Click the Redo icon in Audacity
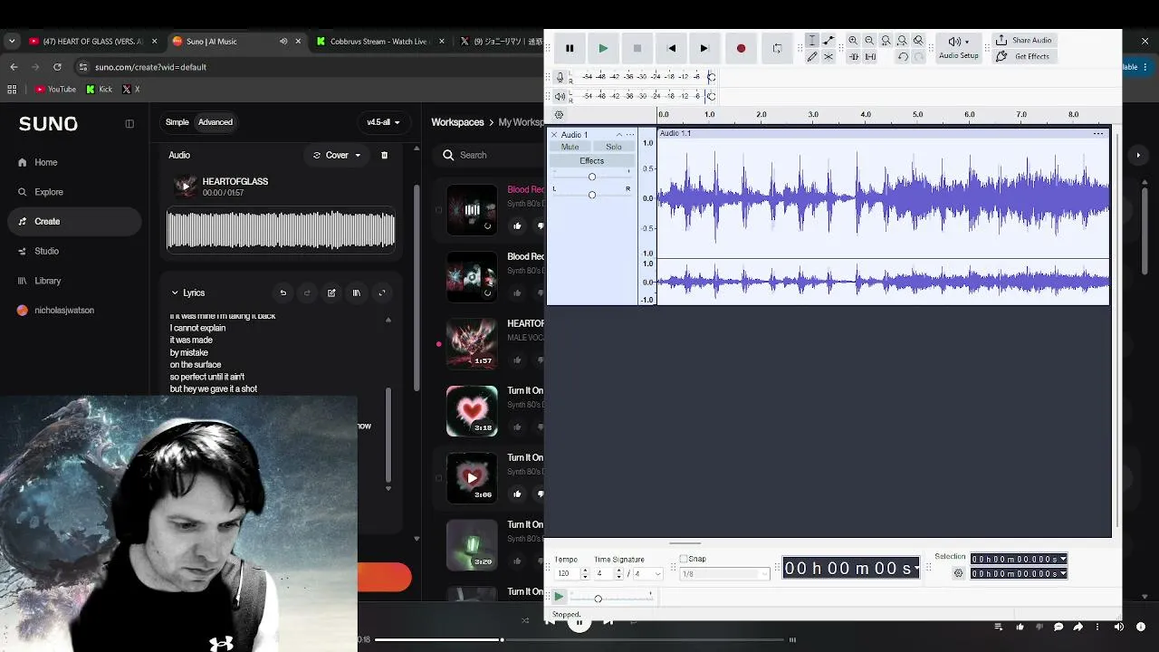1159x652 pixels. coord(918,56)
